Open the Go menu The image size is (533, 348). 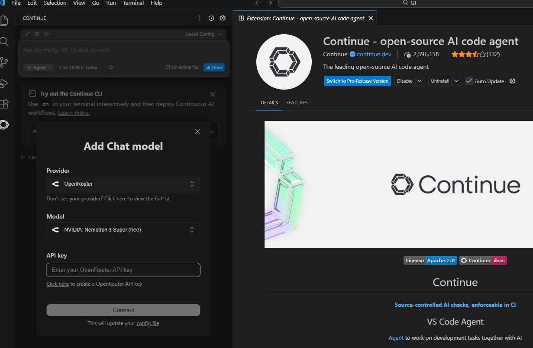[96, 3]
